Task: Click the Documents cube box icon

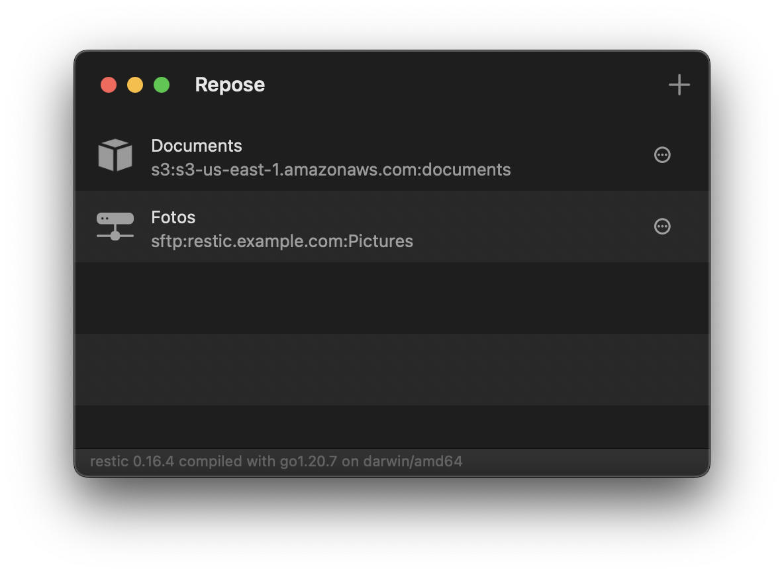Action: click(115, 155)
